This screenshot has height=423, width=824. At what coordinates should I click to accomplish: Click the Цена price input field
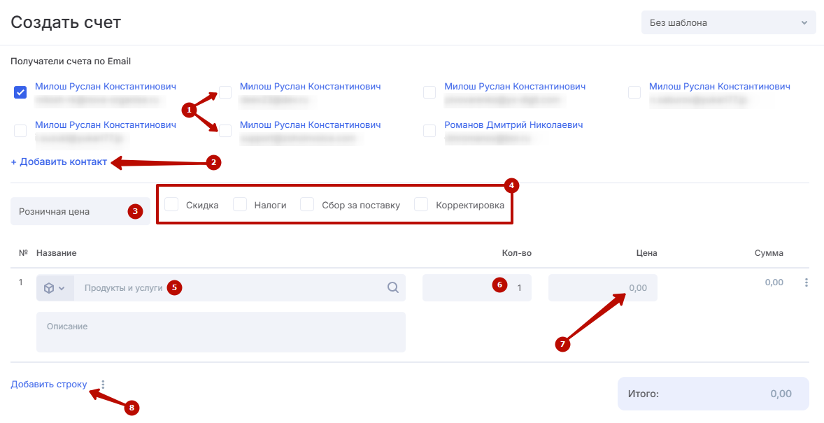click(602, 287)
